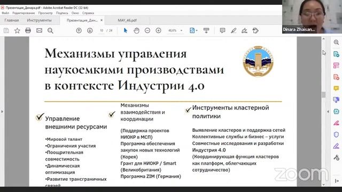The height and width of the screenshot is (192, 342).
Task: Select the Highlight text pen tool
Action: click(234, 30)
